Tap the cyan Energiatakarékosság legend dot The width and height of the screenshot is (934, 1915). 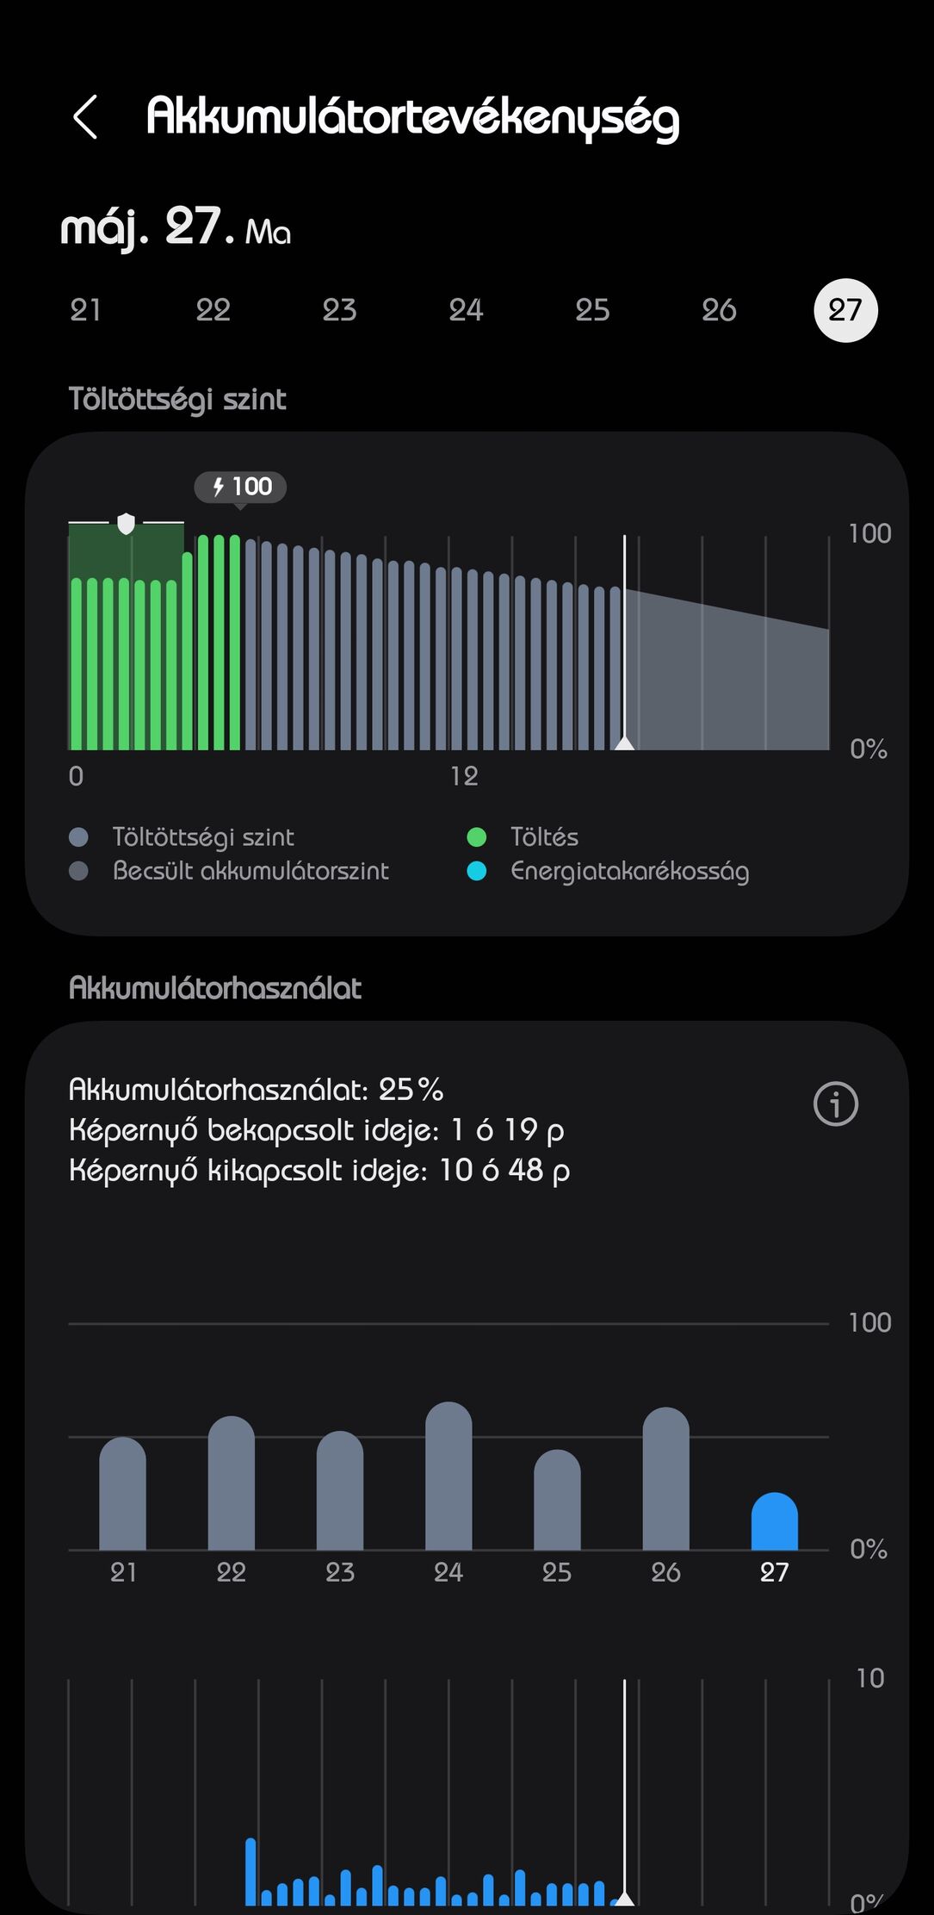(476, 871)
